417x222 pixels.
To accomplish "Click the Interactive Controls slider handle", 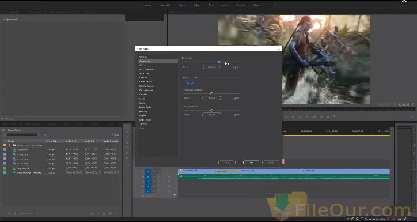I will click(x=212, y=93).
